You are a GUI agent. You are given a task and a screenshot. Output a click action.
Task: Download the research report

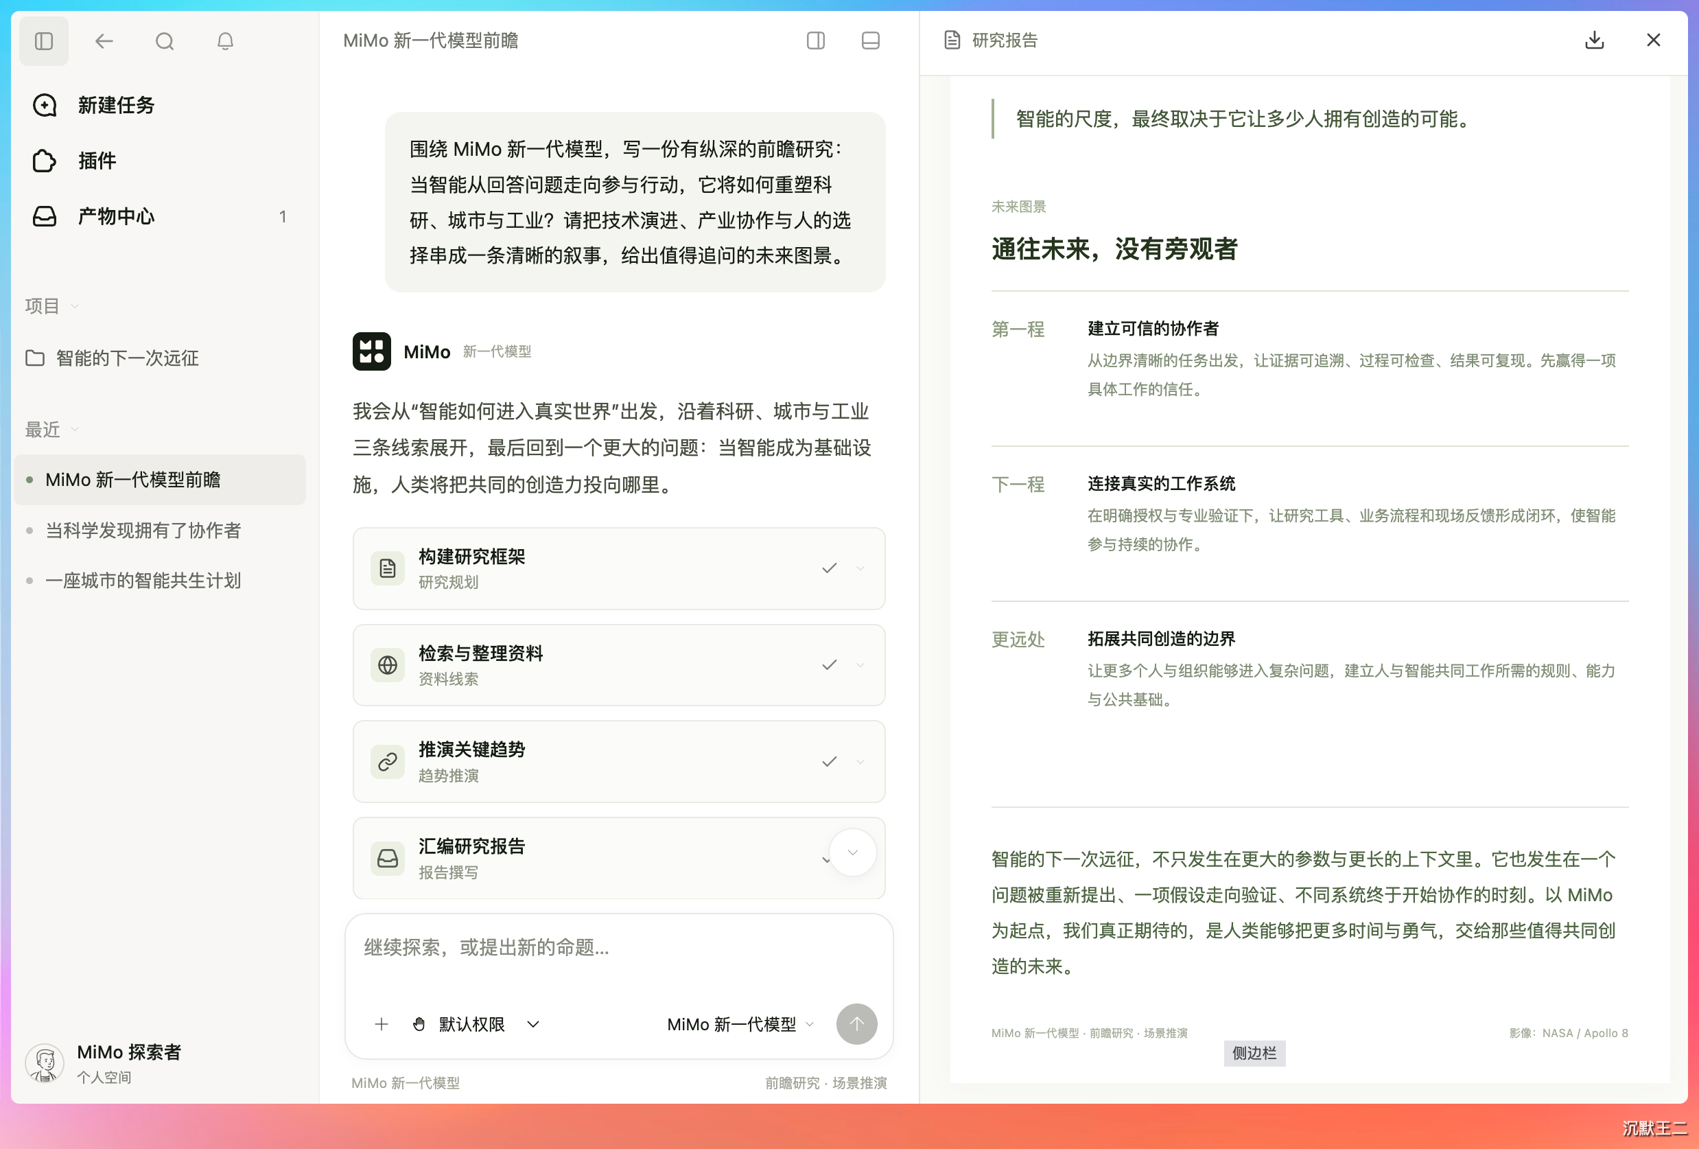pyautogui.click(x=1594, y=40)
